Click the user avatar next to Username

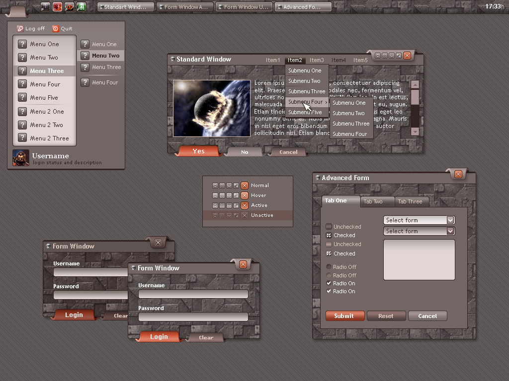coord(21,158)
